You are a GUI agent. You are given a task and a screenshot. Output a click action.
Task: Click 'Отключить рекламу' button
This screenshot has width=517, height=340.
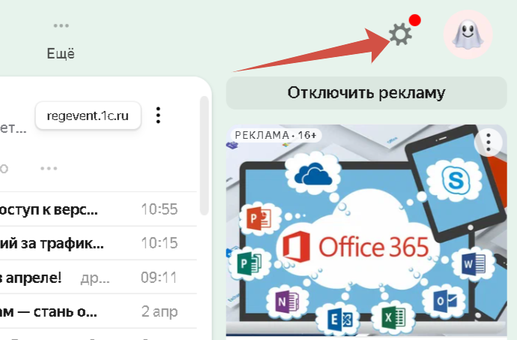366,93
